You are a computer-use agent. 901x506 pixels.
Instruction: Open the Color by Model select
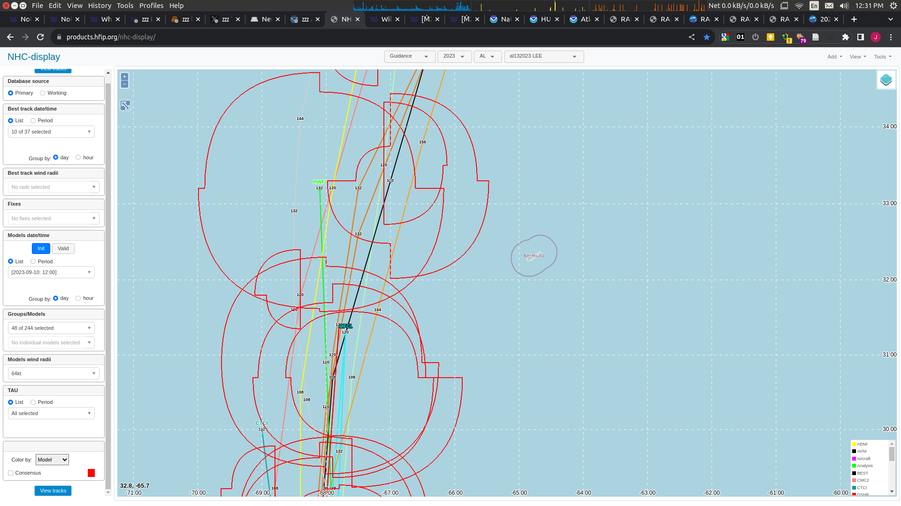click(52, 460)
